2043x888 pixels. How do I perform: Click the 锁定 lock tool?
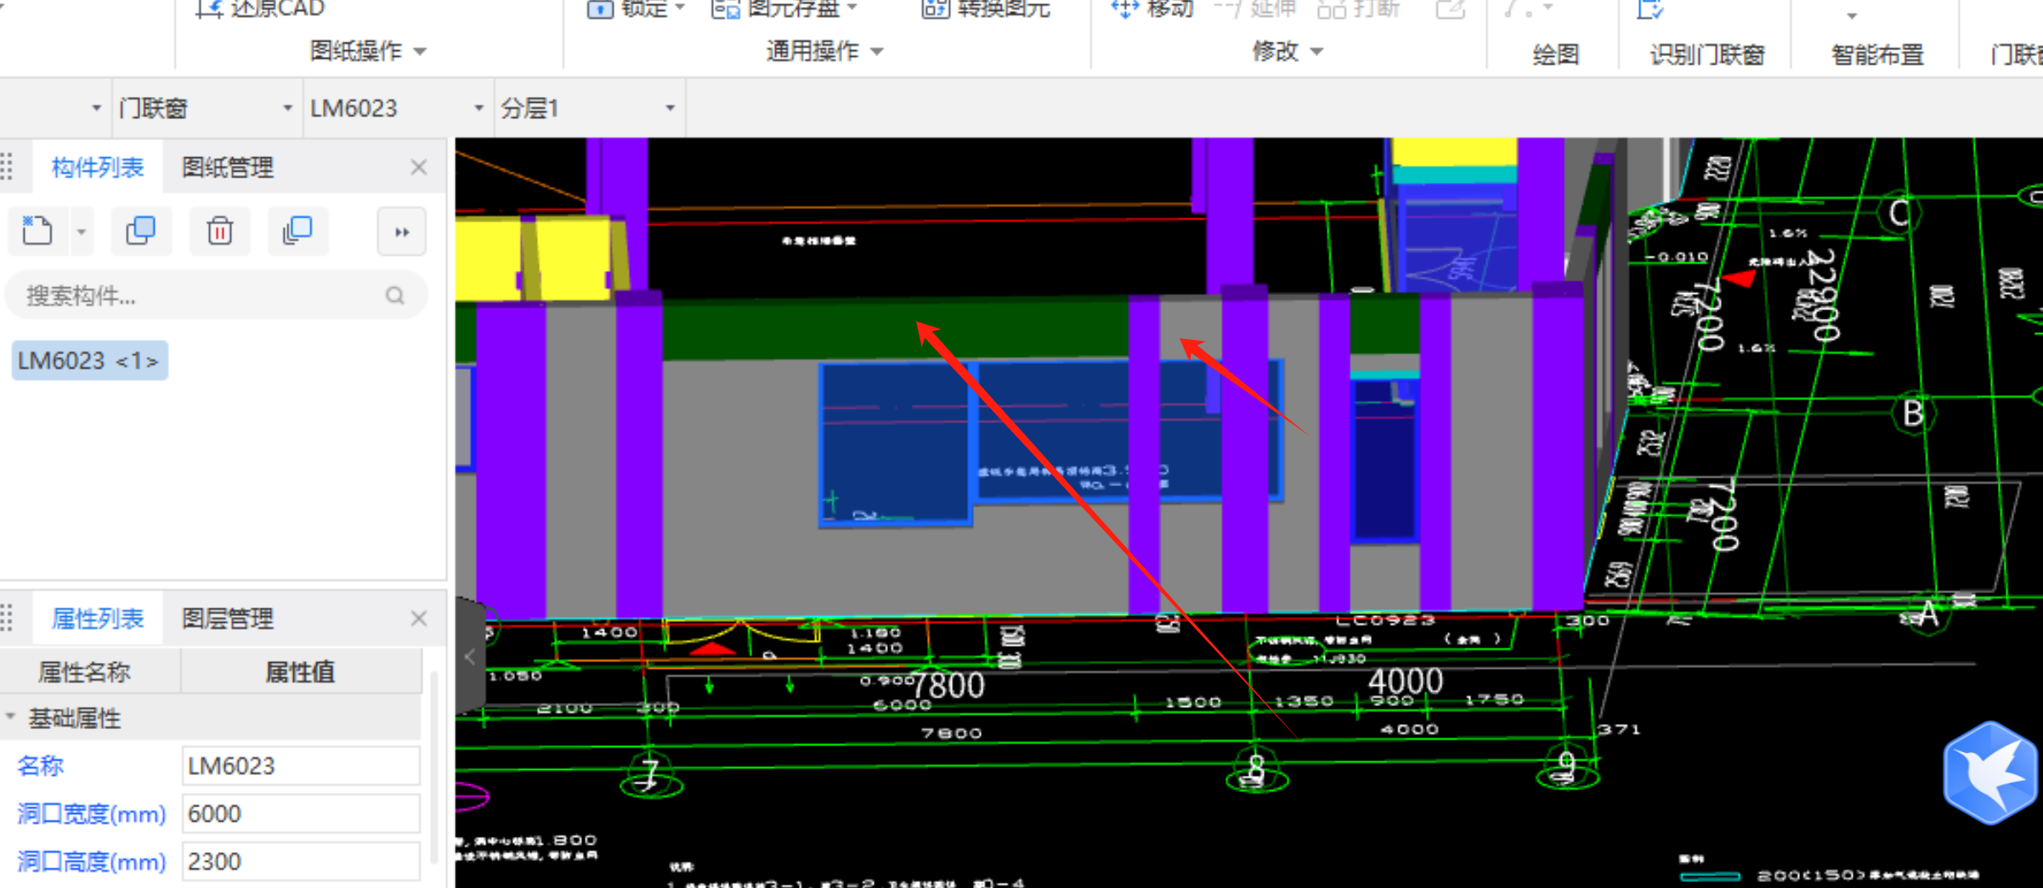635,8
